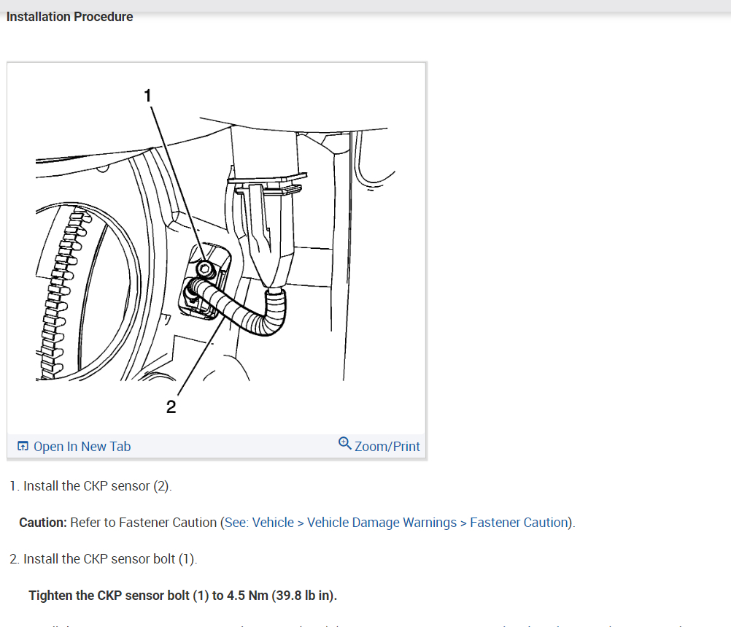Open the Fastener Caution vehicle warnings link

[396, 523]
